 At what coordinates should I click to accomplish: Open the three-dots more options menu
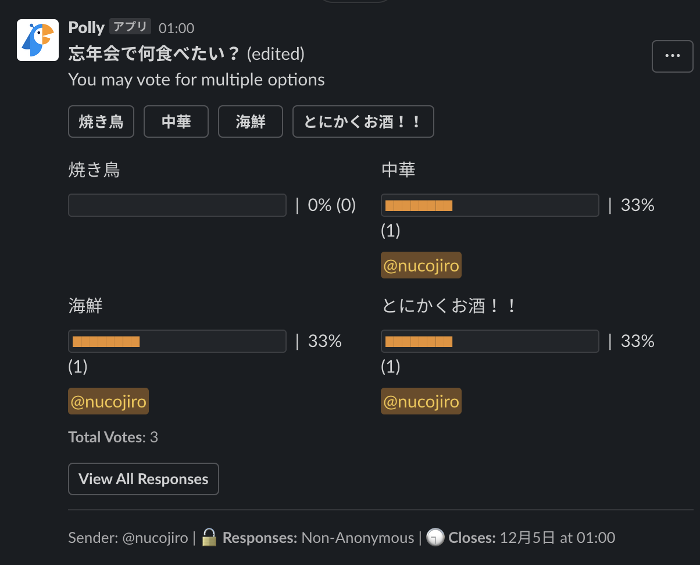[x=673, y=56]
